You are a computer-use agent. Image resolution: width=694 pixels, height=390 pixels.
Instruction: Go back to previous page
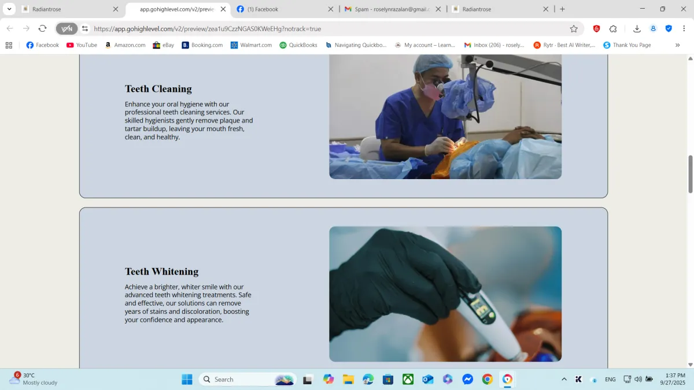10,28
